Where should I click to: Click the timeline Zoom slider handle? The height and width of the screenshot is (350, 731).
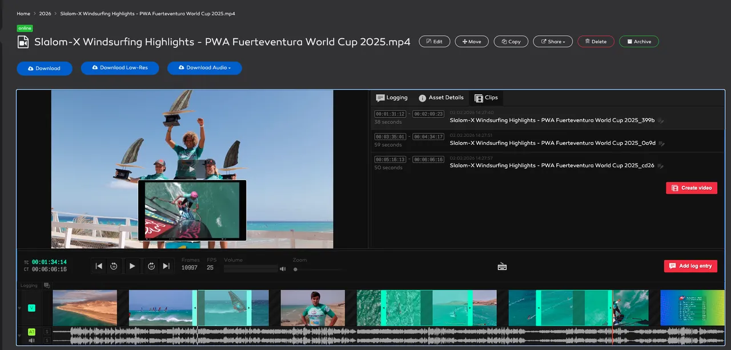point(295,269)
